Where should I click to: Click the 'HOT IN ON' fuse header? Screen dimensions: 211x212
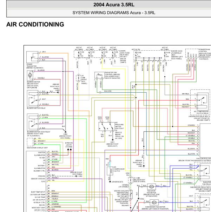click(136, 50)
